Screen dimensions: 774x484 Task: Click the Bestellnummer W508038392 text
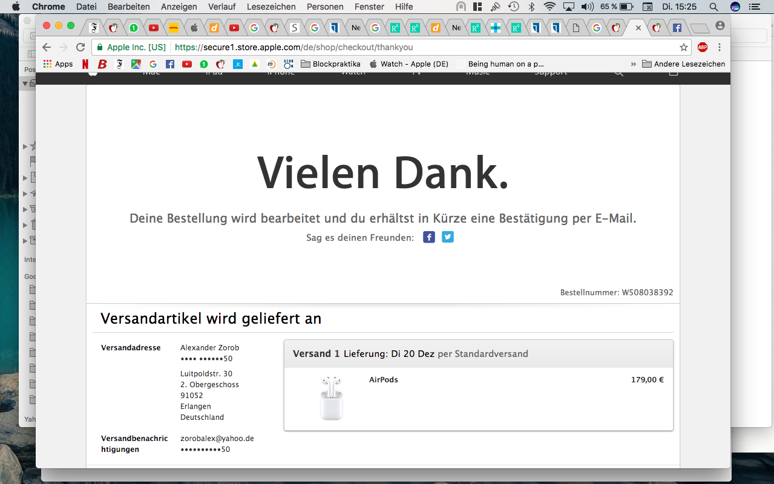617,292
